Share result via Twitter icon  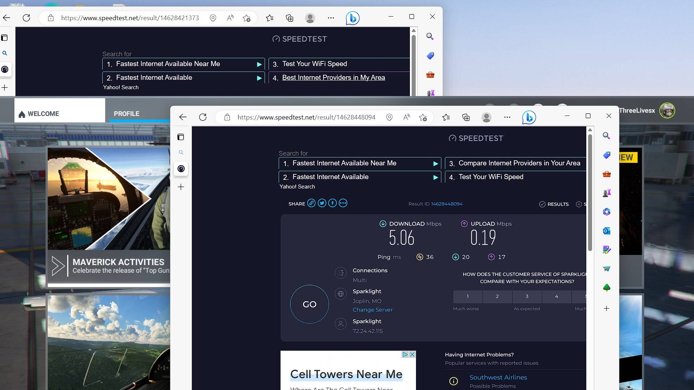point(322,203)
